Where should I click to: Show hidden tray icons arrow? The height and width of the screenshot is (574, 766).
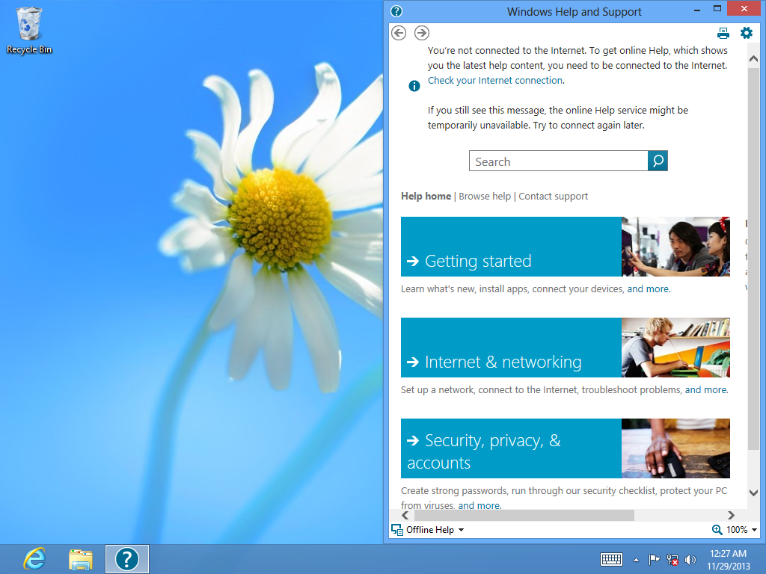pyautogui.click(x=636, y=560)
